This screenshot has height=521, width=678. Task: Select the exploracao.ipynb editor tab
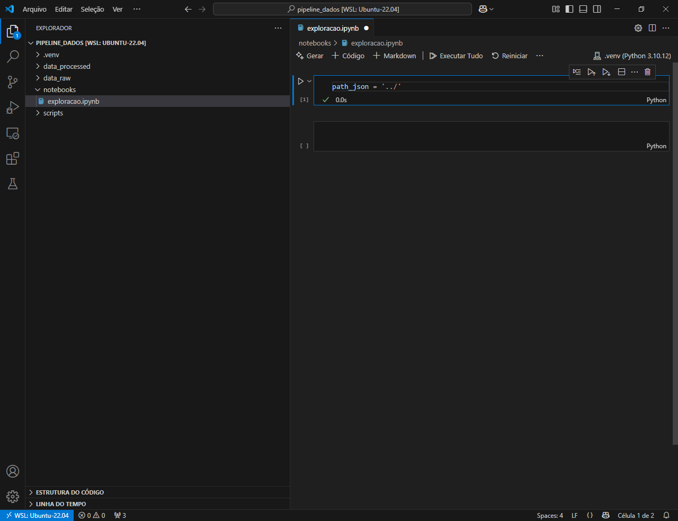tap(332, 28)
